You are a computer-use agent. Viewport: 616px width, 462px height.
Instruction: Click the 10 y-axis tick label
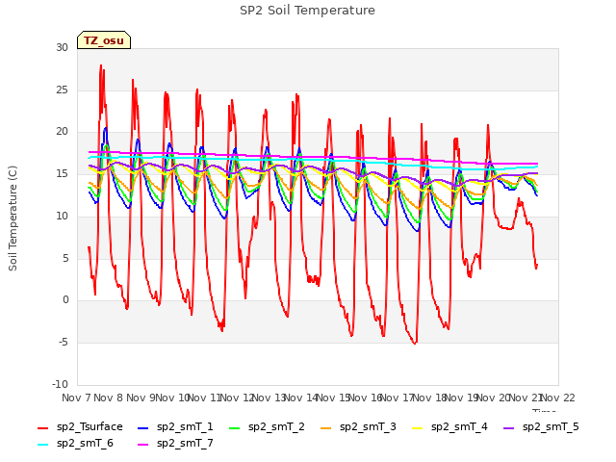[x=62, y=216]
